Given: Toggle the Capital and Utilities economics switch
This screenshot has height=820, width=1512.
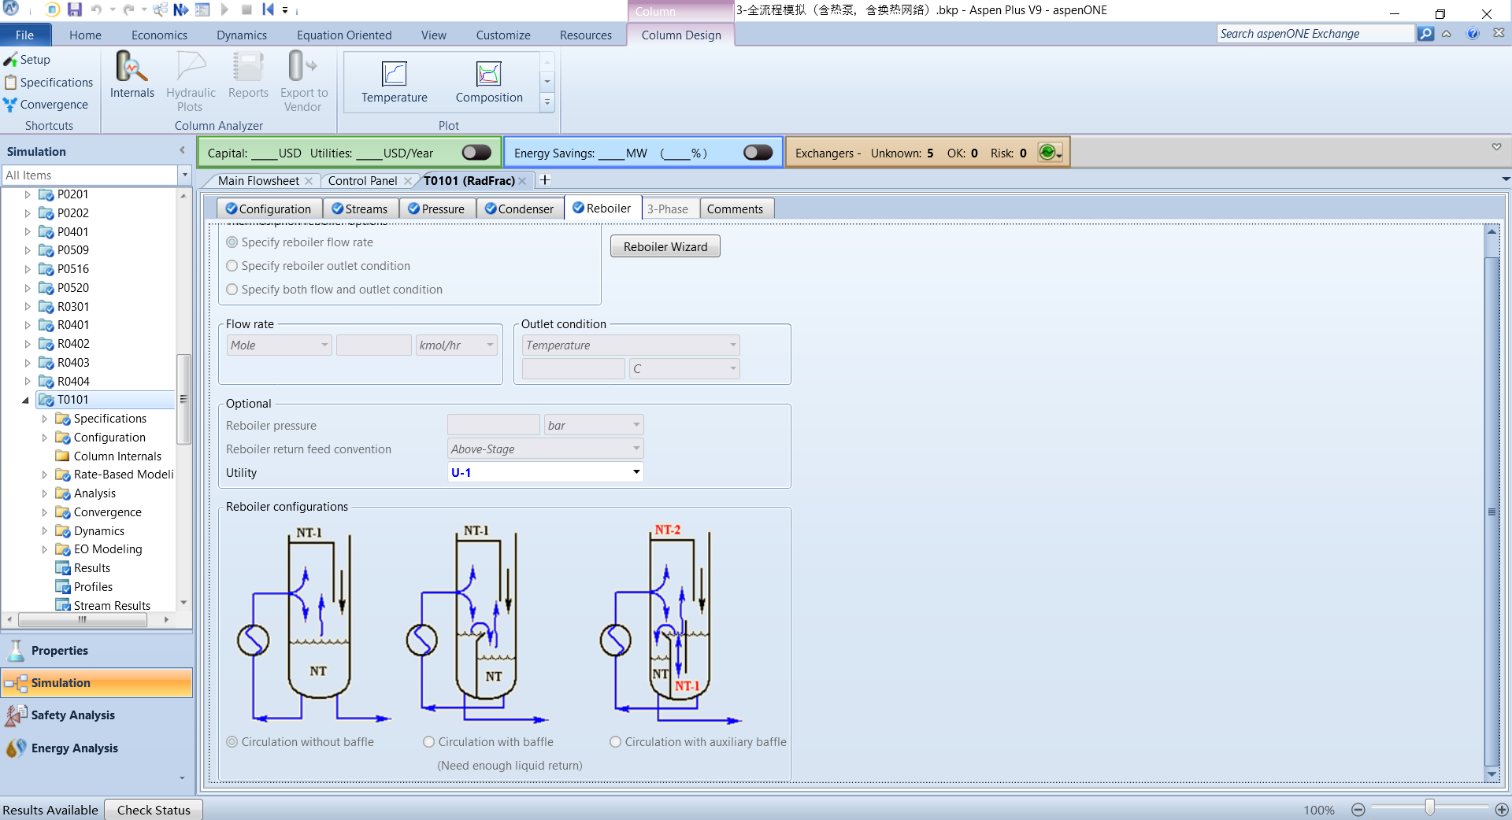Looking at the screenshot, I should click(x=476, y=153).
